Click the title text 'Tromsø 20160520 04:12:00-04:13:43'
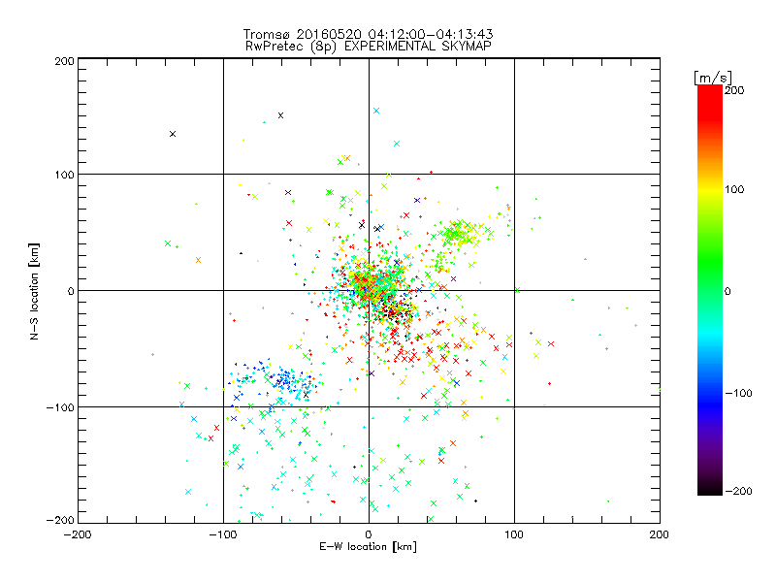 point(368,34)
